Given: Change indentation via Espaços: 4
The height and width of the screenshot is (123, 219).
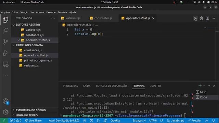Looking at the screenshot, I should tap(139, 120).
